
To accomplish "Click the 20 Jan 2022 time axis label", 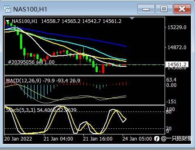I will click(18, 139).
